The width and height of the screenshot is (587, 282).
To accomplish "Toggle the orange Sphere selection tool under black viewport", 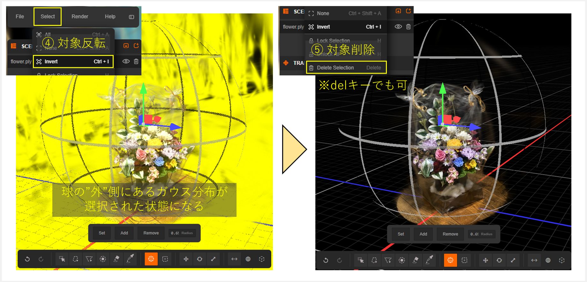I will [x=450, y=260].
